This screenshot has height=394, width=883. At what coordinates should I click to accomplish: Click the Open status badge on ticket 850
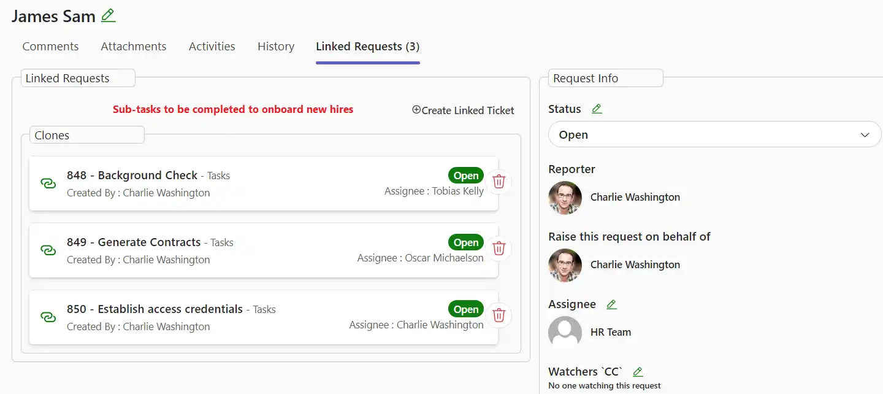point(466,309)
